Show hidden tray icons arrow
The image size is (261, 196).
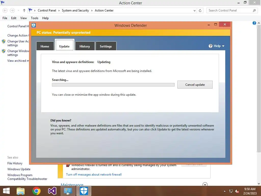pyautogui.click(x=225, y=191)
